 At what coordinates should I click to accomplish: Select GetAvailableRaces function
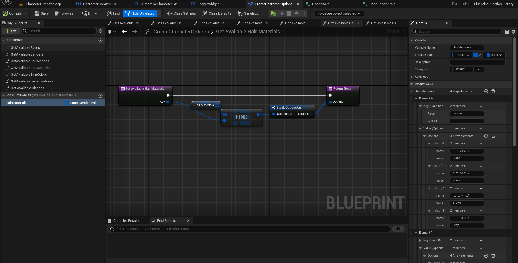(x=25, y=48)
